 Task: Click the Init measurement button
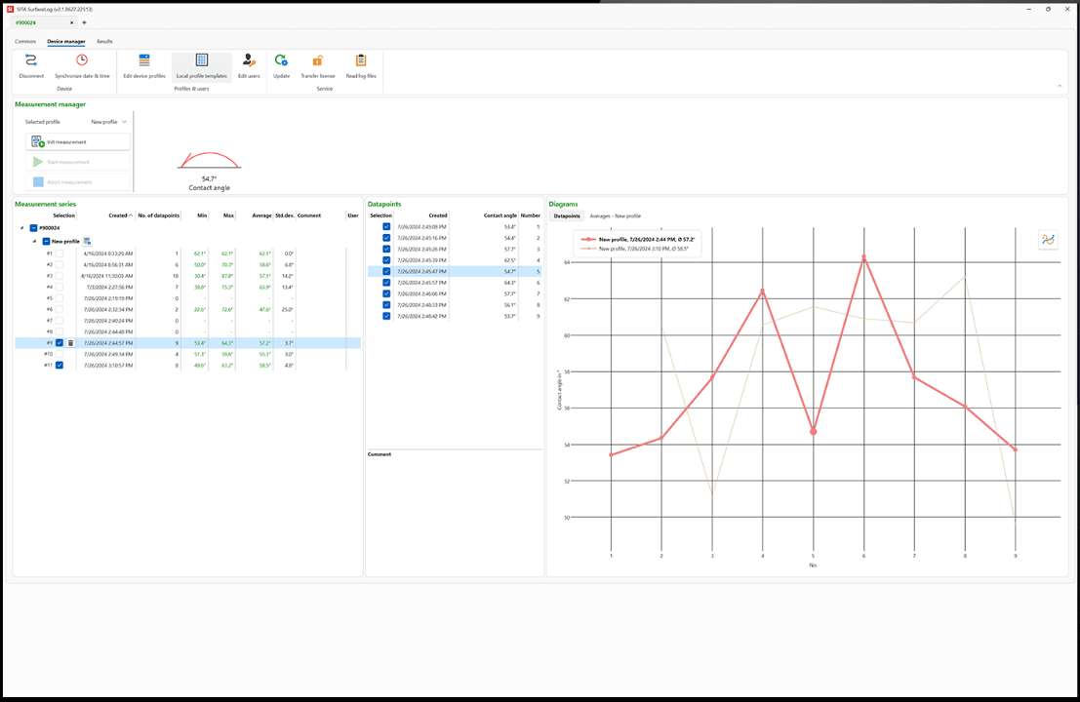coord(78,142)
